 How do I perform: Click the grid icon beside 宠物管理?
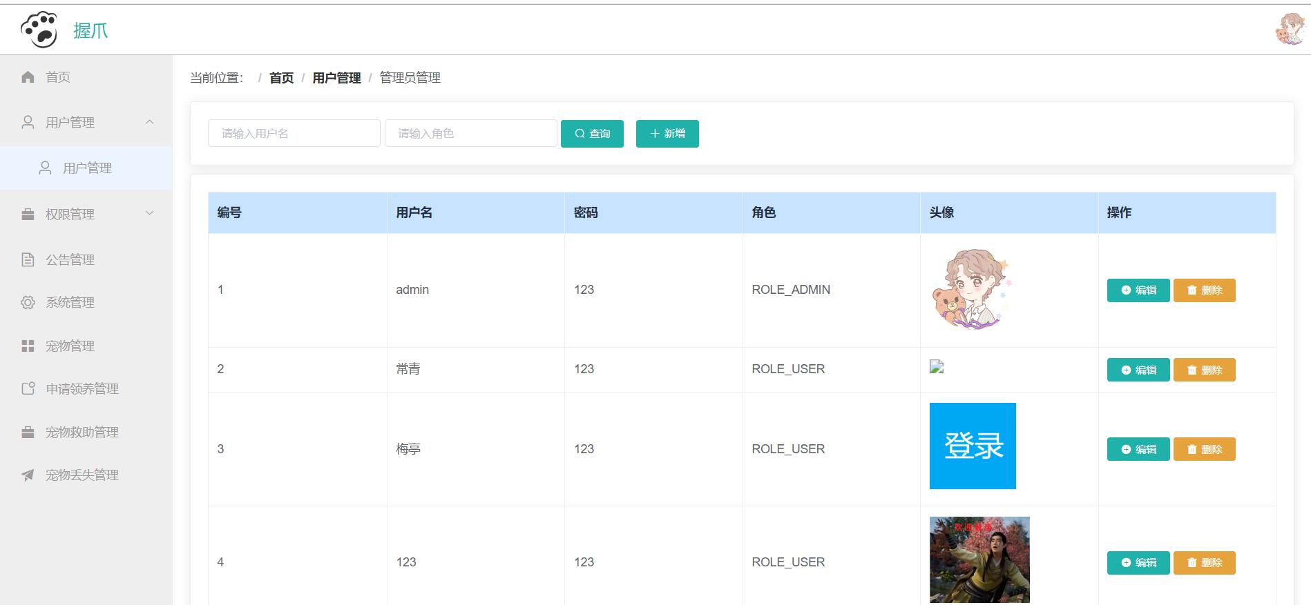tap(28, 346)
